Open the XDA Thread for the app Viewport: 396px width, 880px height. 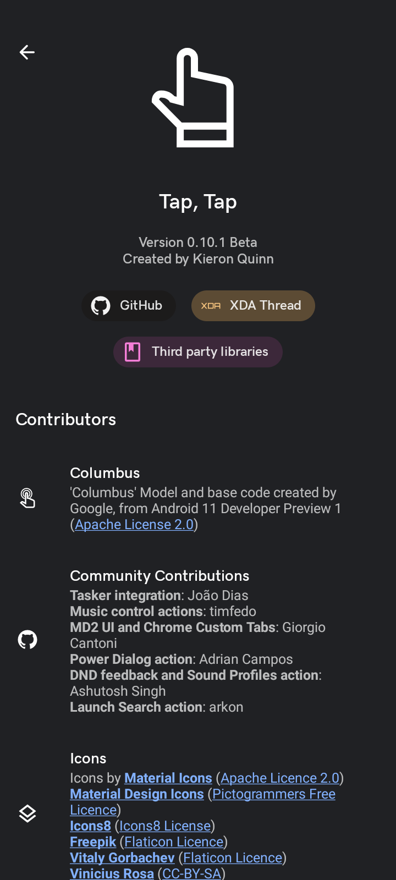(253, 305)
